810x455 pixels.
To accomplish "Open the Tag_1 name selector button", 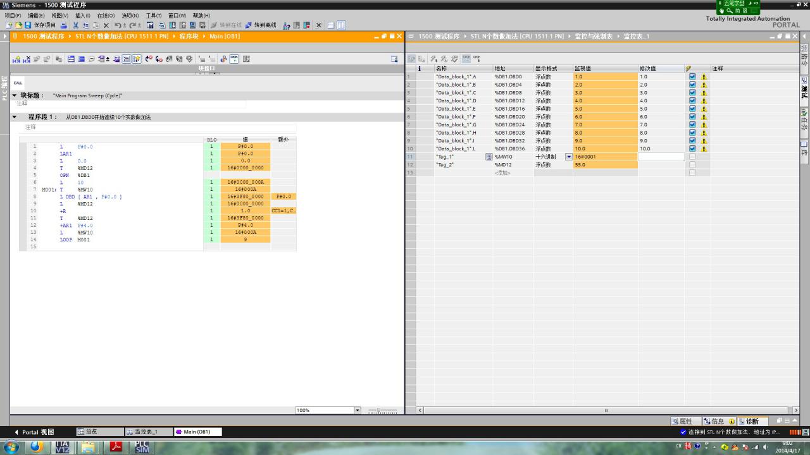I will tap(489, 157).
